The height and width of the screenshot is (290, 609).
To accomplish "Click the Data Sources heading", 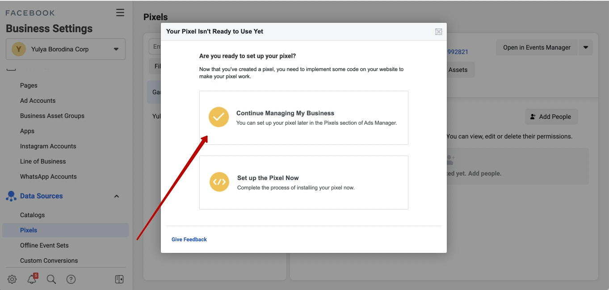I will (x=42, y=196).
